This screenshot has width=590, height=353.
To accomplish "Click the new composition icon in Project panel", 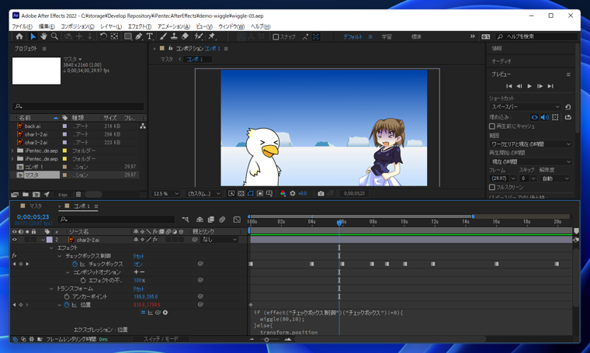I will click(x=36, y=195).
